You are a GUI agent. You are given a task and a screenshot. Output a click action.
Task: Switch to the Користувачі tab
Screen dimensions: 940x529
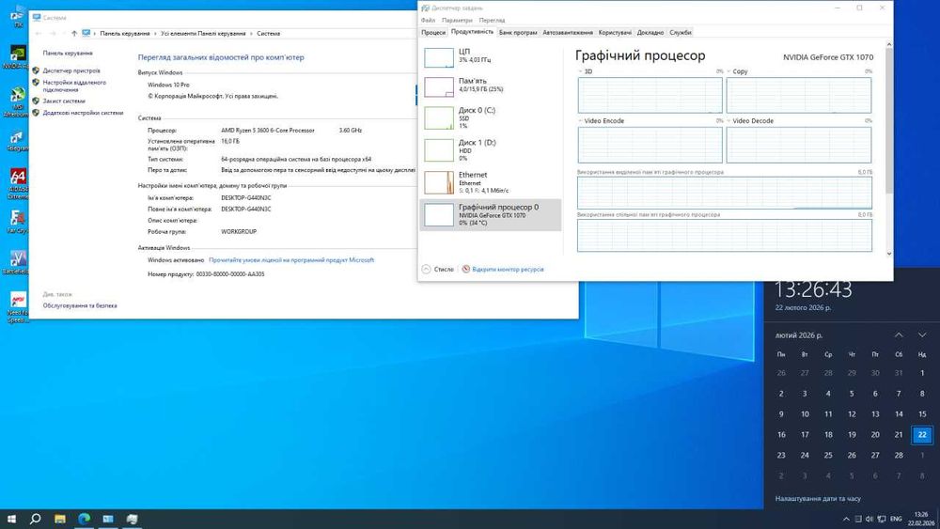click(615, 32)
